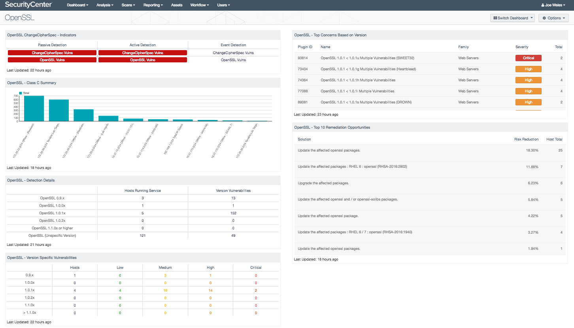The image size is (574, 328).
Task: Click the Family column header
Action: coord(463,47)
